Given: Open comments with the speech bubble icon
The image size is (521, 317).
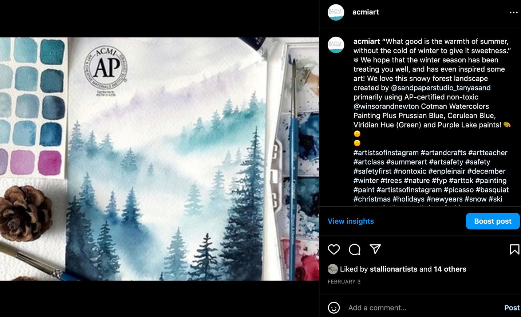Looking at the screenshot, I should (354, 249).
